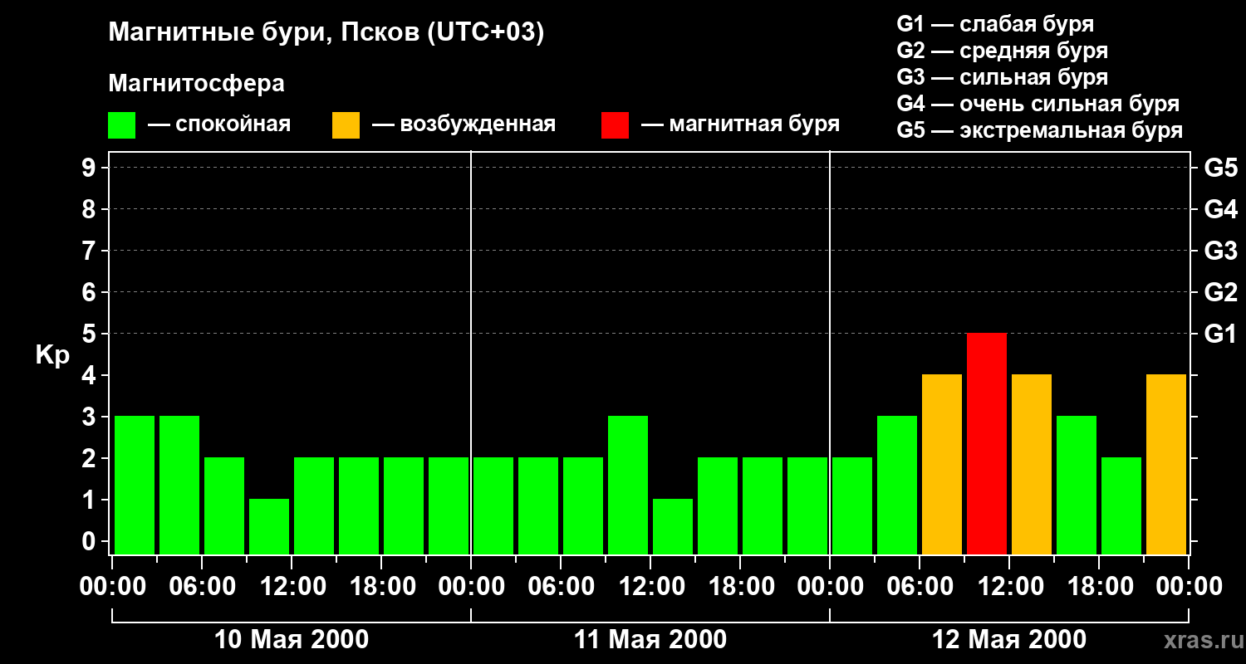This screenshot has width=1246, height=664.
Task: Click the chart title 'Магнитные бури, Псков (UTC+03)'
Action: pyautogui.click(x=326, y=33)
